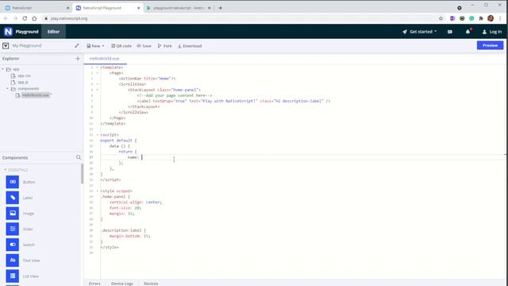
Task: Open the feedback chat icon
Action: click(x=450, y=32)
